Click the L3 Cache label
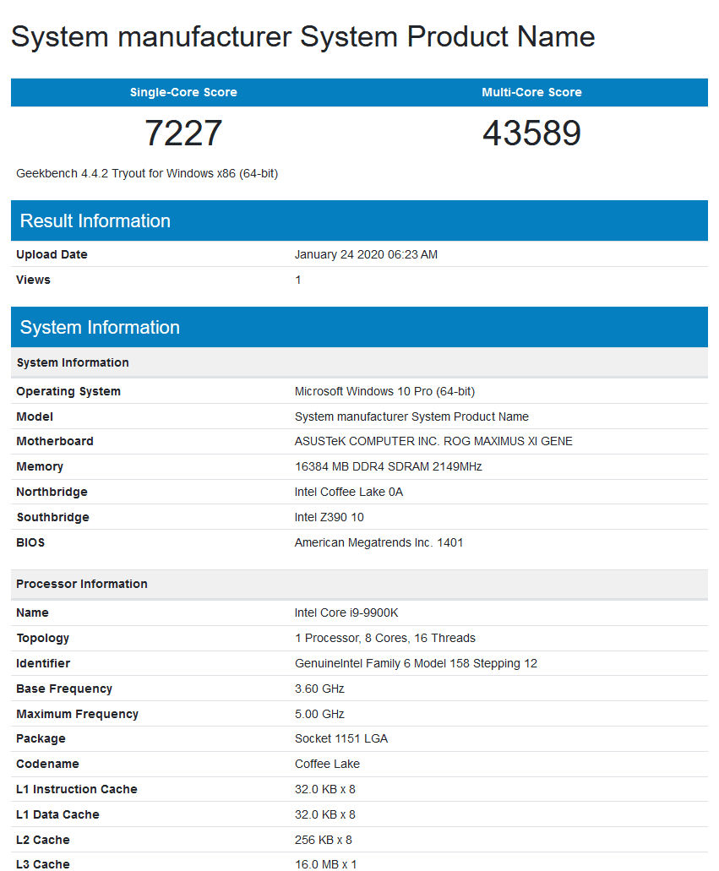The height and width of the screenshot is (871, 719). pos(43,863)
